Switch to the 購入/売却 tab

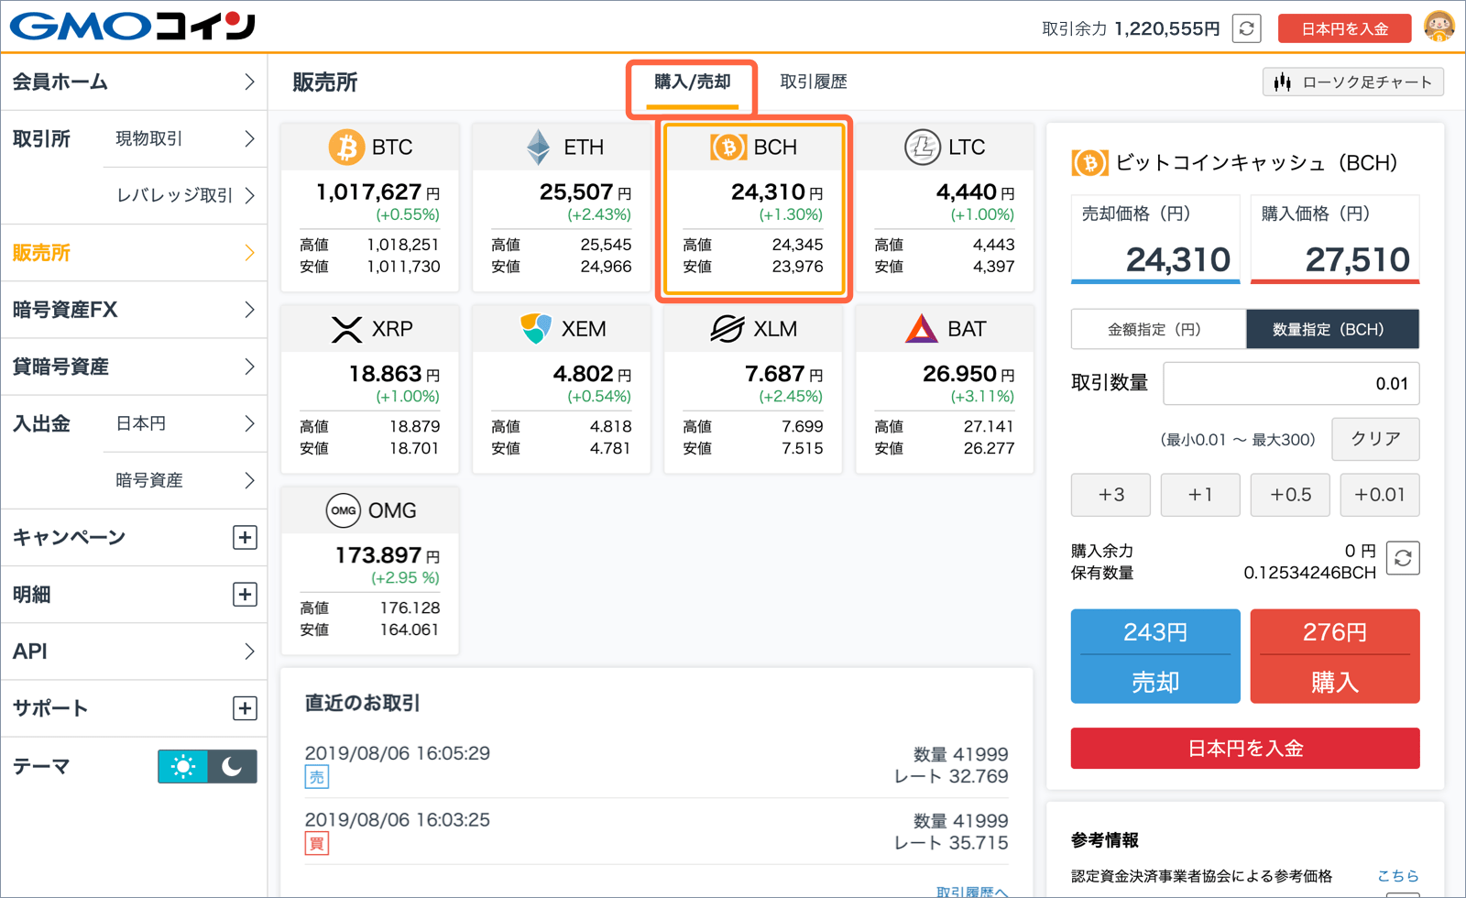(692, 82)
